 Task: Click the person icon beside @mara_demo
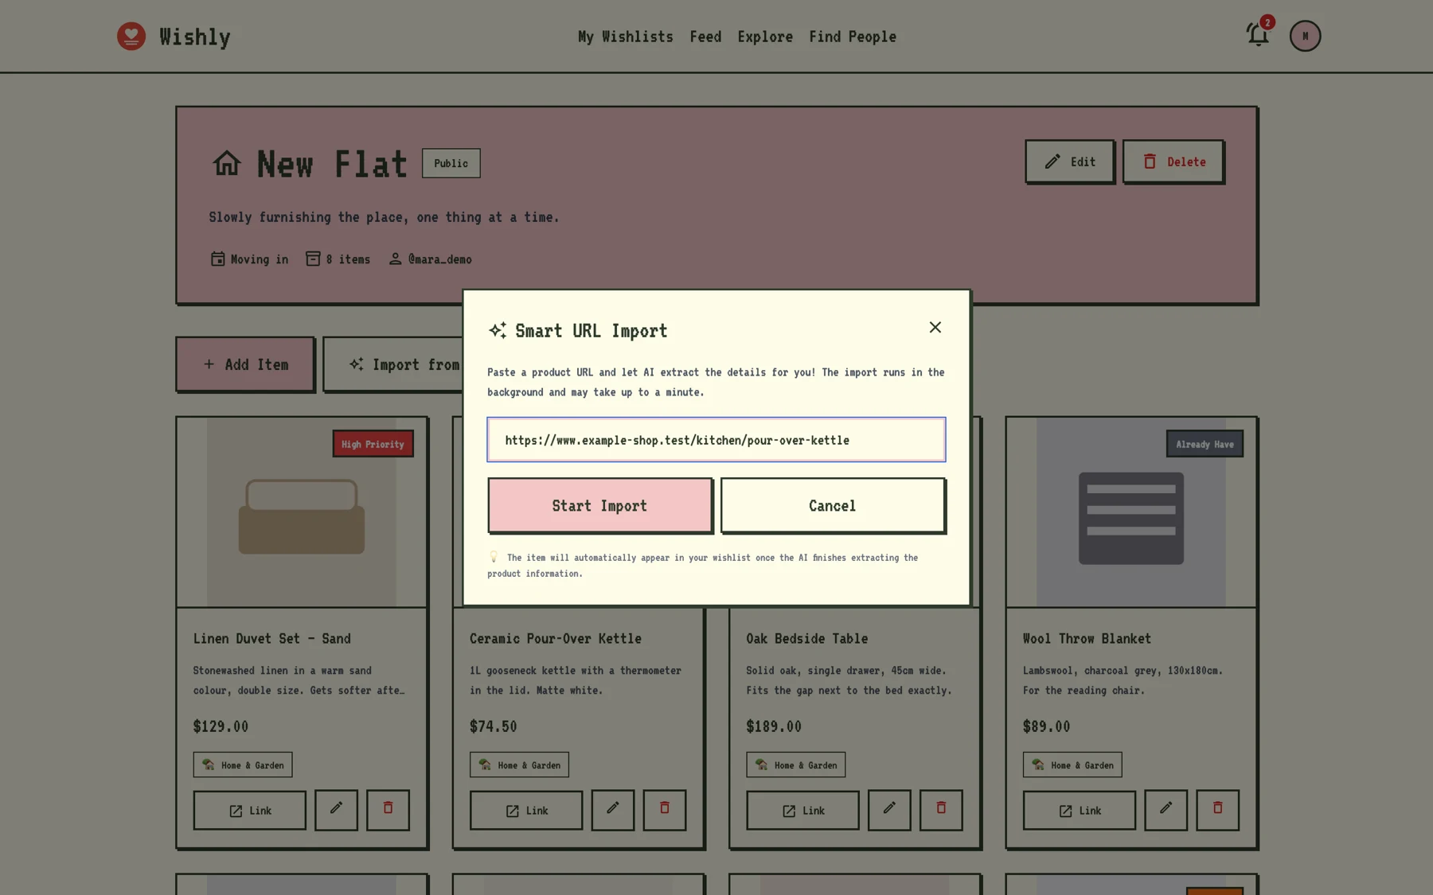point(395,259)
